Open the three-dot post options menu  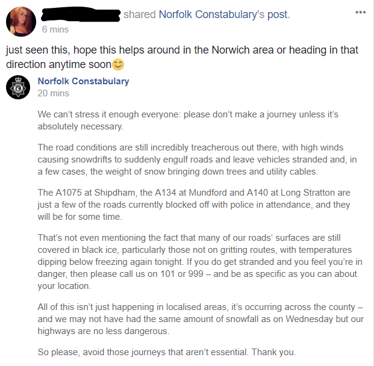click(361, 12)
